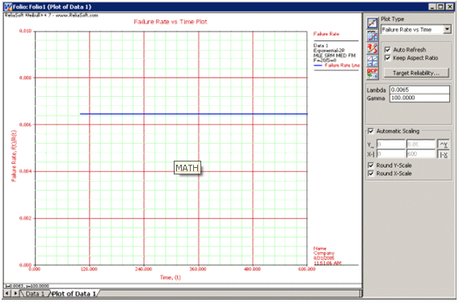Click the 0.010 y-axis value
The height and width of the screenshot is (302, 459).
point(26,31)
